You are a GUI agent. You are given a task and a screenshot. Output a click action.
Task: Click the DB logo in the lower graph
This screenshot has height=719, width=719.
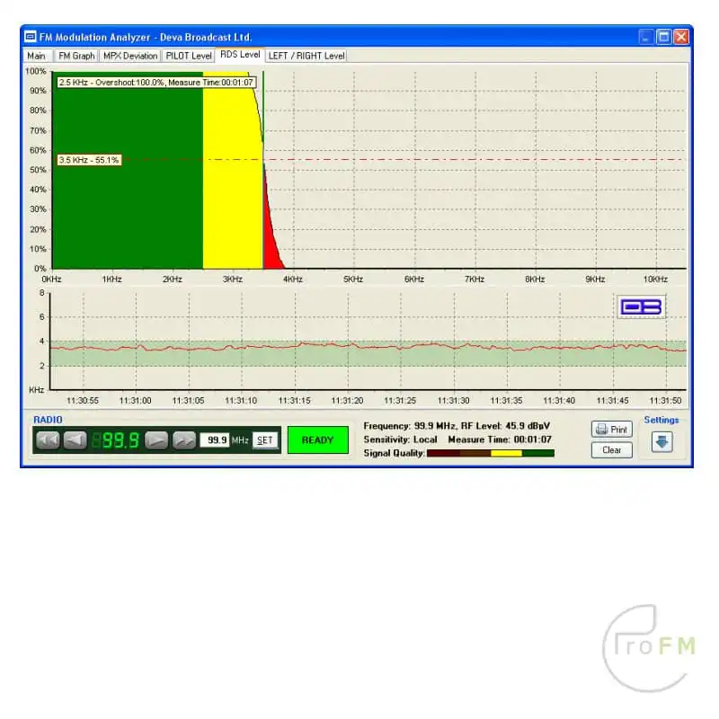[642, 307]
